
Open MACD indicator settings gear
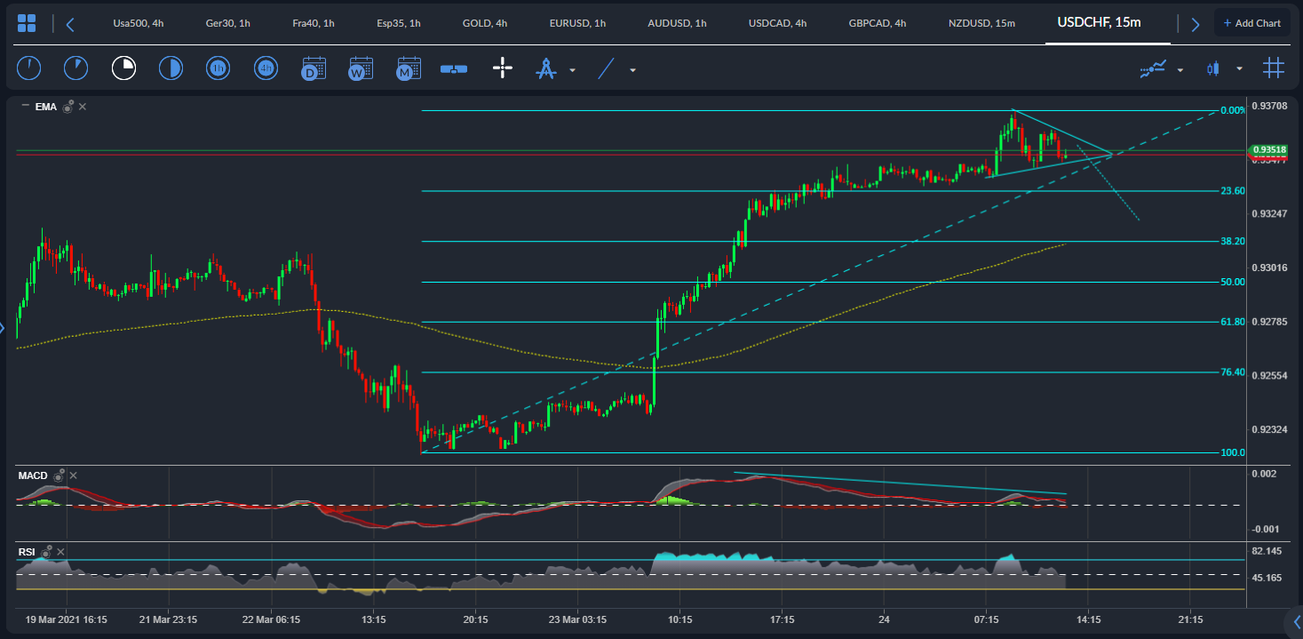click(59, 475)
